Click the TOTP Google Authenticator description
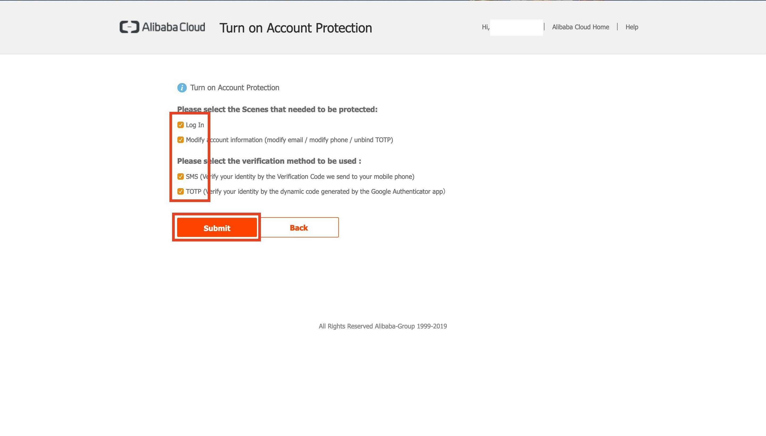 click(315, 192)
